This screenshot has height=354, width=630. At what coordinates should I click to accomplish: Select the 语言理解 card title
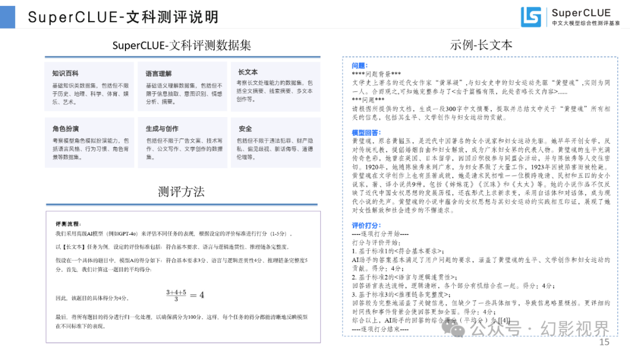tap(158, 73)
